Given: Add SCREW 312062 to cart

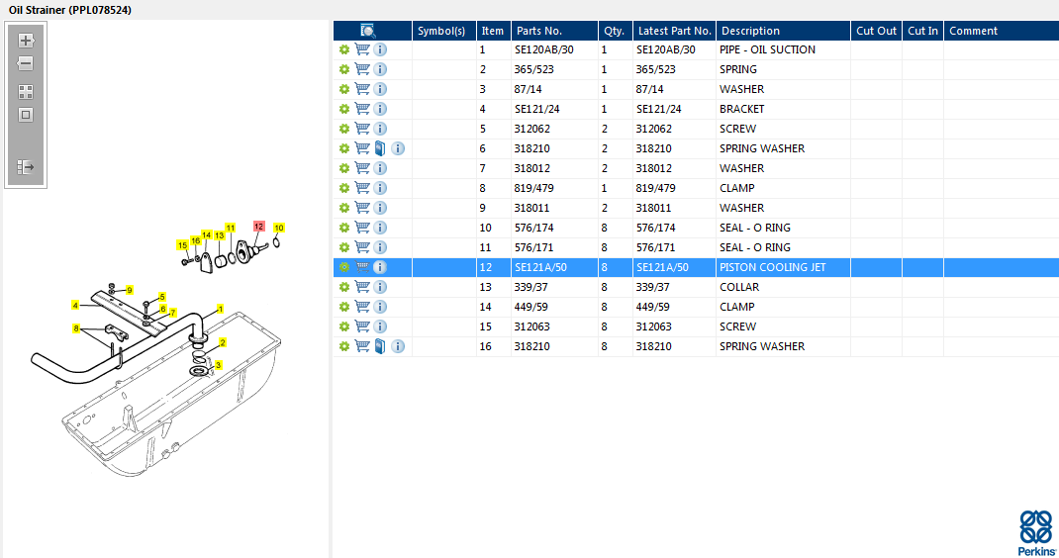Looking at the screenshot, I should click(362, 129).
